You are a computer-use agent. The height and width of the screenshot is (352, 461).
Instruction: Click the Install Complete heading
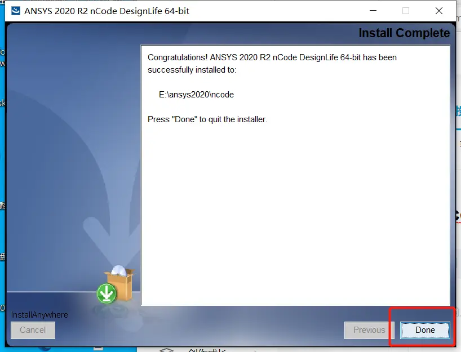(x=404, y=33)
